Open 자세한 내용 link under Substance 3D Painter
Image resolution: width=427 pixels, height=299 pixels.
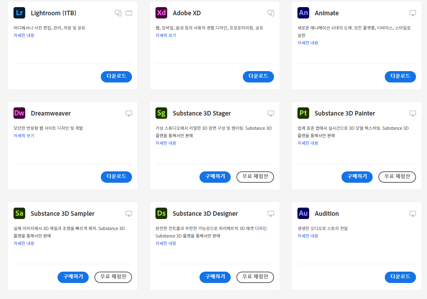(x=308, y=143)
